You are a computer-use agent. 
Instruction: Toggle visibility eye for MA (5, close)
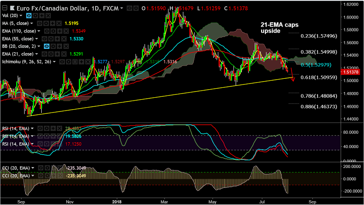39,23
